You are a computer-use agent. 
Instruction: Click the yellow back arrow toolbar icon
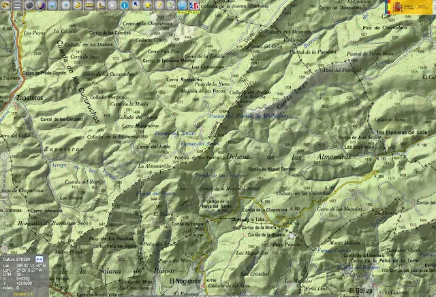tap(5, 5)
